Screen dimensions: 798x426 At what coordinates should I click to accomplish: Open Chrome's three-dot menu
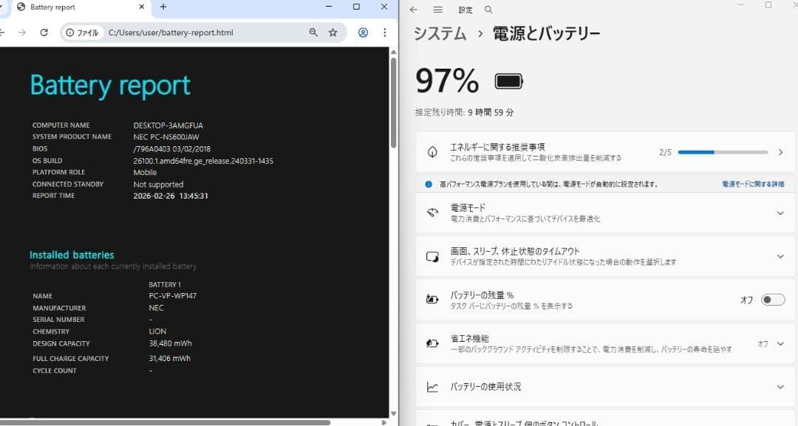383,32
